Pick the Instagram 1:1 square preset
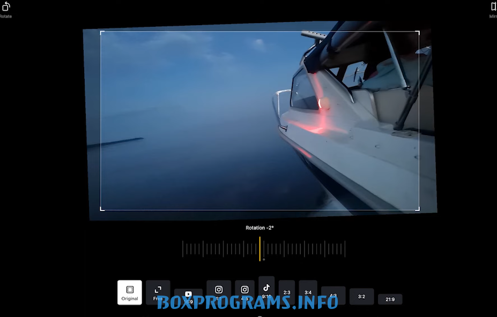497x317 pixels. (x=219, y=292)
